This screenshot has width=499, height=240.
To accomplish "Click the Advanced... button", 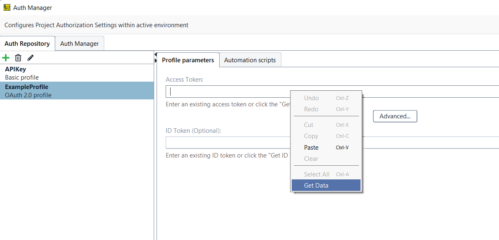I will [395, 116].
